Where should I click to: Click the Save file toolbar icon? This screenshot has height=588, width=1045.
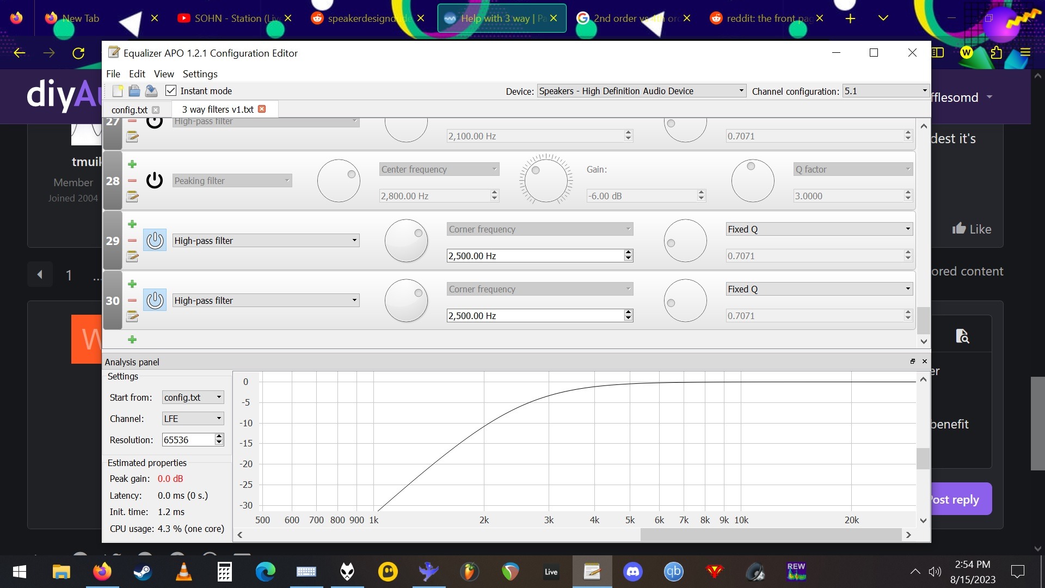151,91
